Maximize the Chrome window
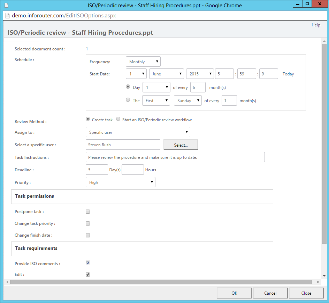 point(307,4)
